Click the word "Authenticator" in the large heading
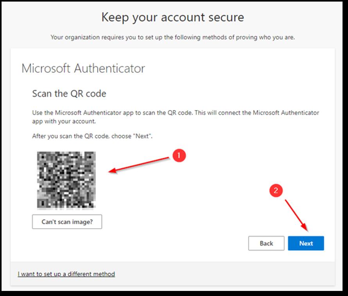This screenshot has height=296, width=348. [109, 68]
